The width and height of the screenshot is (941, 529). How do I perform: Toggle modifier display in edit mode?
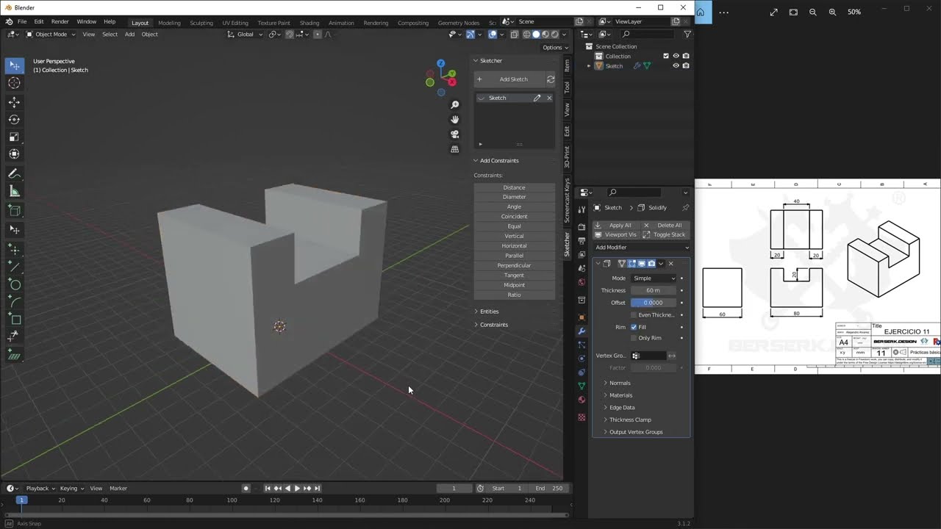click(631, 263)
